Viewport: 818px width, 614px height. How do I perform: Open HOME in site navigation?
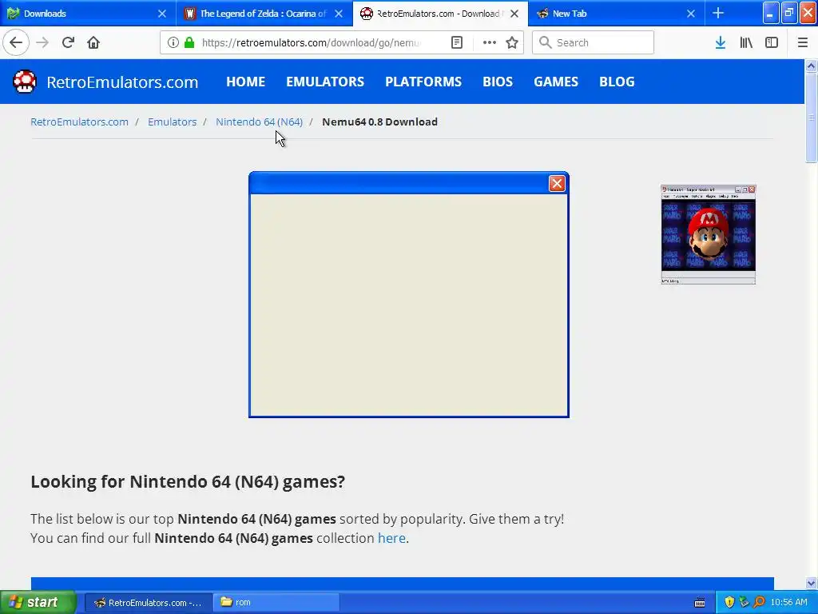246,82
